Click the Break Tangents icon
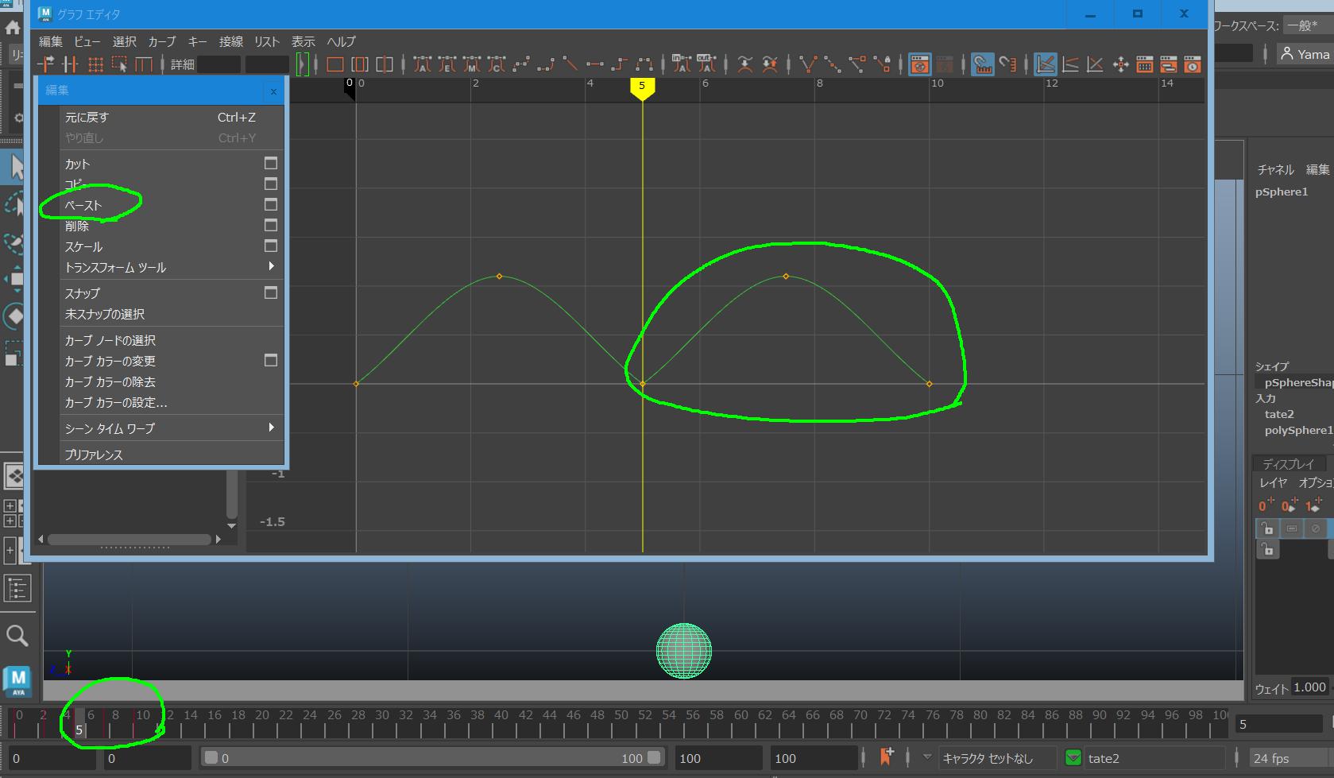Screen dimensions: 1334x778 point(808,64)
